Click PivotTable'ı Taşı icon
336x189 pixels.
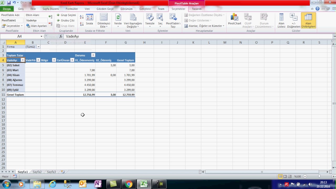(x=173, y=21)
